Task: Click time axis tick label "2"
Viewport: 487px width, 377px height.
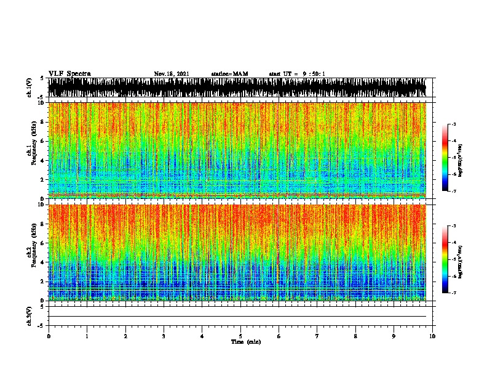Action: pyautogui.click(x=125, y=336)
